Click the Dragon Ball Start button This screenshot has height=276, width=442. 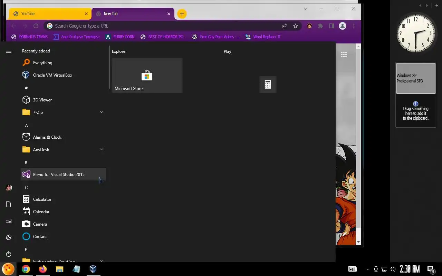click(8, 269)
